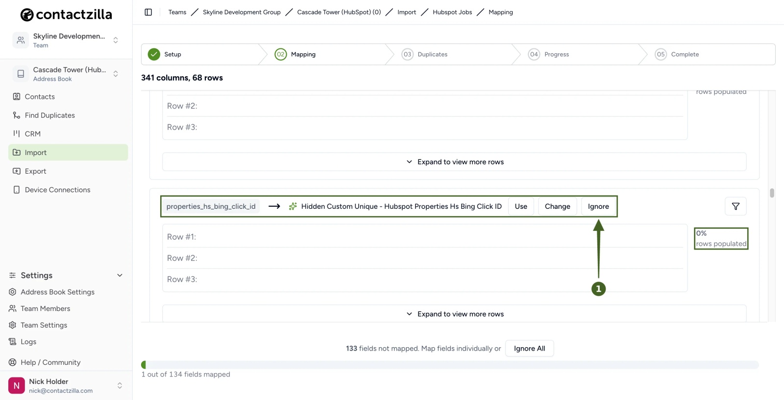This screenshot has width=784, height=400.
Task: Click the Device Connections icon
Action: click(x=17, y=190)
